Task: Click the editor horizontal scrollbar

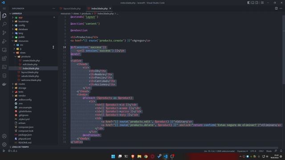Action: (x=174, y=148)
